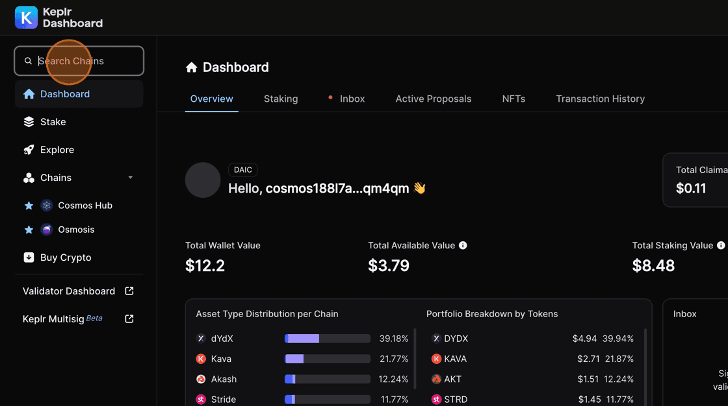Open the Active Proposals tab

pyautogui.click(x=433, y=99)
